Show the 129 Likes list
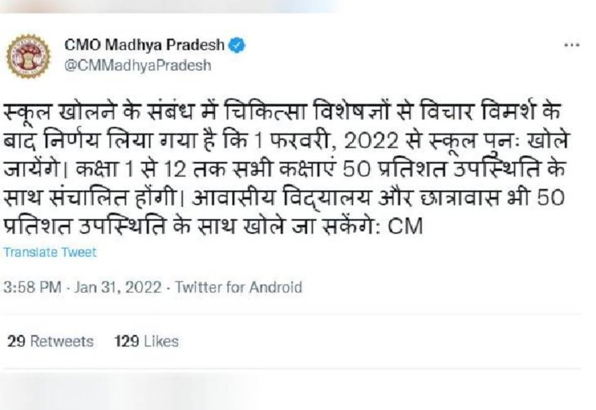The width and height of the screenshot is (596, 410). click(146, 342)
